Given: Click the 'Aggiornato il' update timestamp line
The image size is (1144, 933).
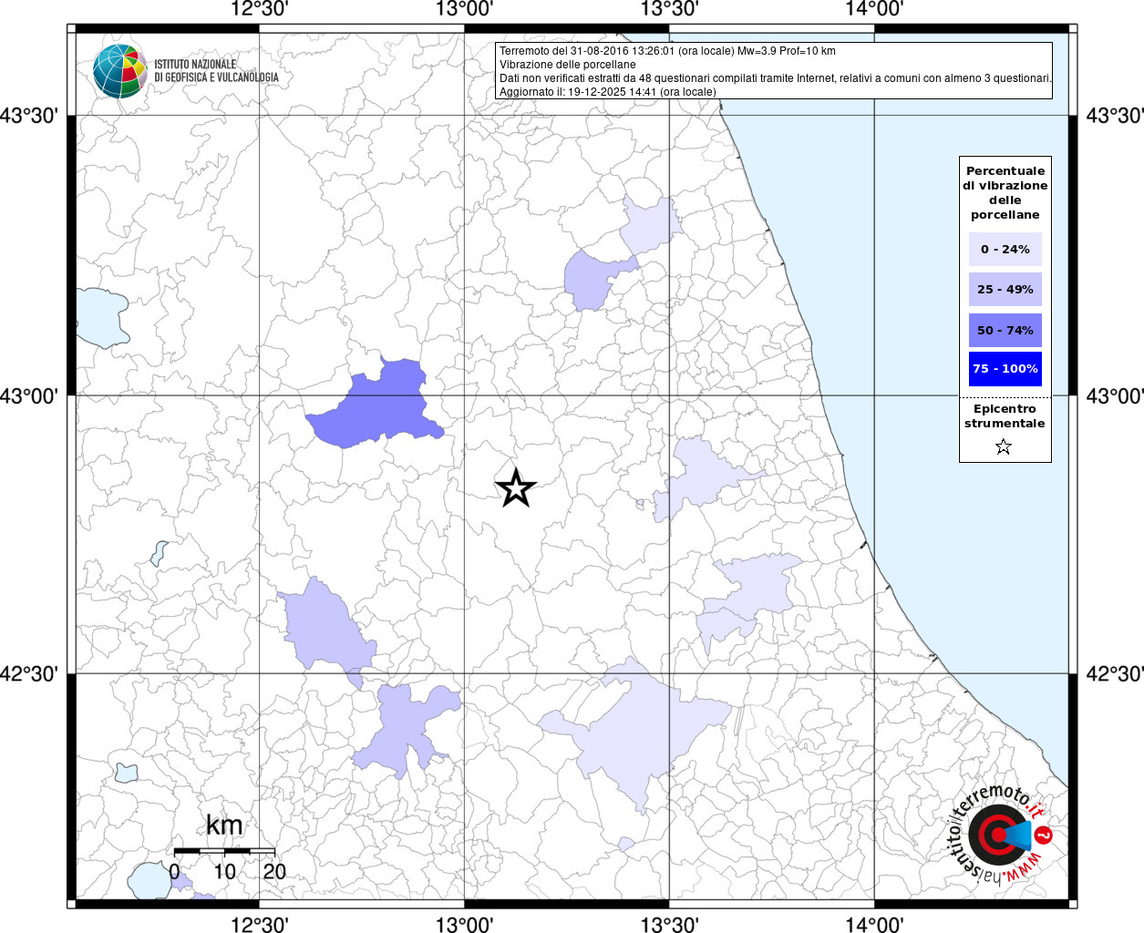Looking at the screenshot, I should pyautogui.click(x=607, y=92).
